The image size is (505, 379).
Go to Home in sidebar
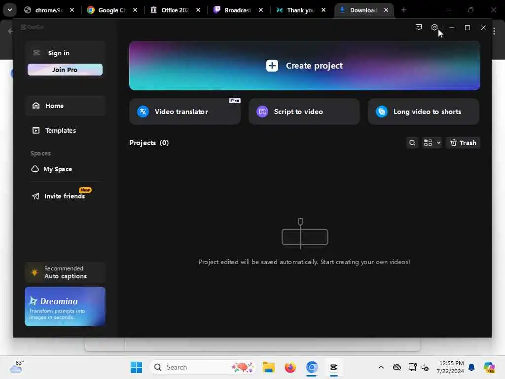(x=65, y=106)
